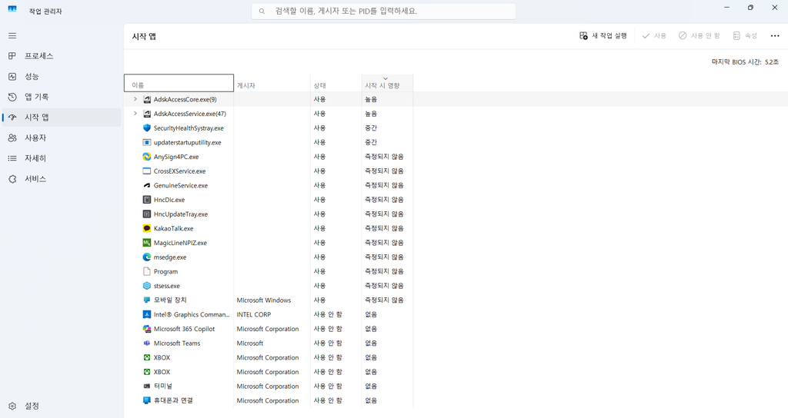The image size is (788, 418).
Task: Select the 시작 앱 (Startup apps) page
Action: (62, 118)
